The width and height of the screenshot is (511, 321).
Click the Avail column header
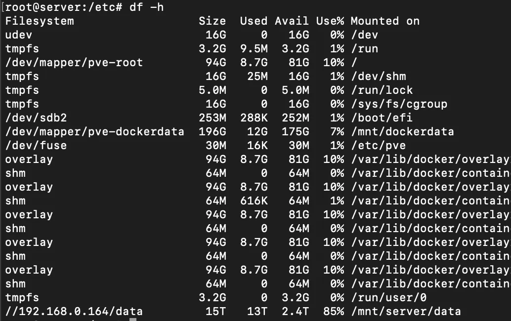[x=292, y=21]
